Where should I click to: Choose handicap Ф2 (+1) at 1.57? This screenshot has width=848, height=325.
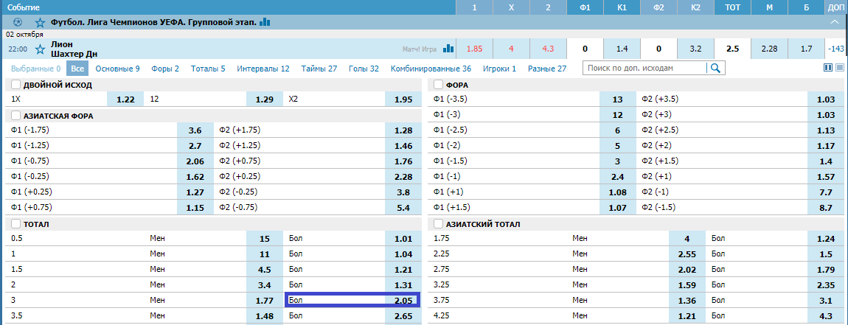tap(825, 176)
